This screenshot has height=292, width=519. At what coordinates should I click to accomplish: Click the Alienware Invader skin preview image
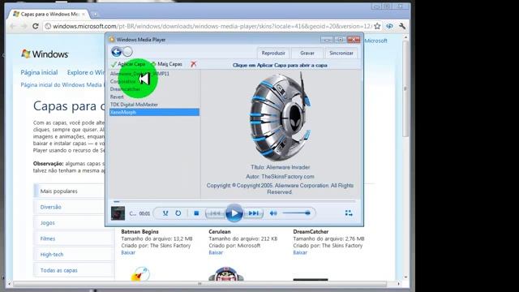280,117
